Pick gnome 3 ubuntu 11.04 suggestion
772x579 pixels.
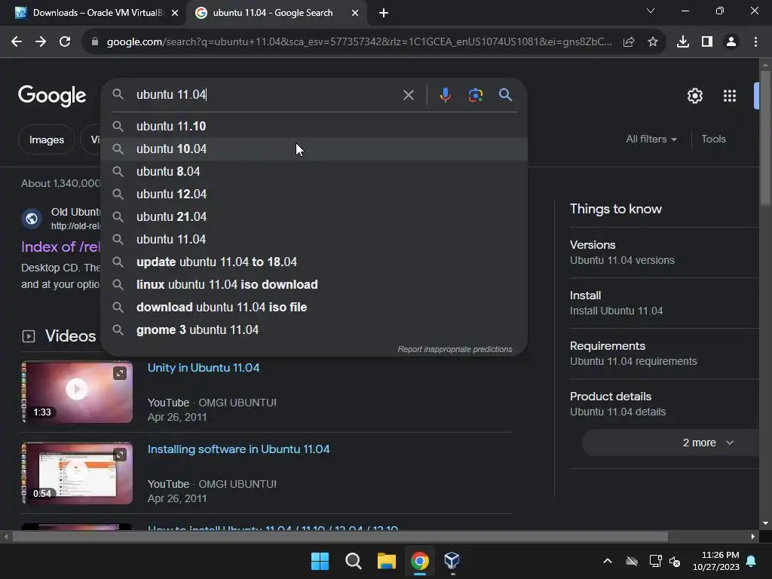coord(314,330)
